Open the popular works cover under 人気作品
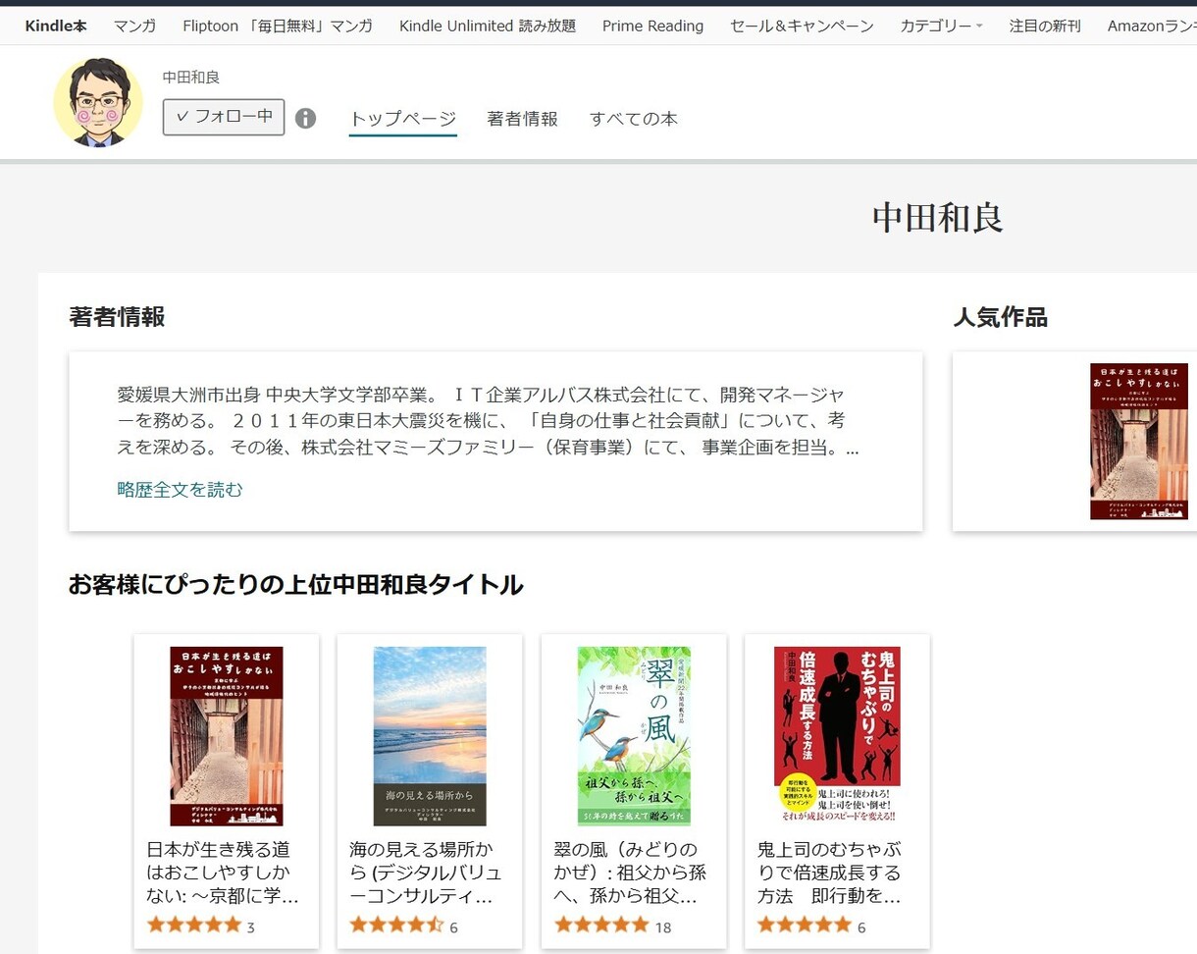 click(x=1139, y=442)
